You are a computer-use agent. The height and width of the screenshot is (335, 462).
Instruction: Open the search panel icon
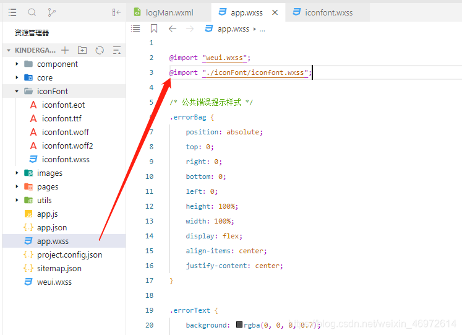[x=32, y=12]
